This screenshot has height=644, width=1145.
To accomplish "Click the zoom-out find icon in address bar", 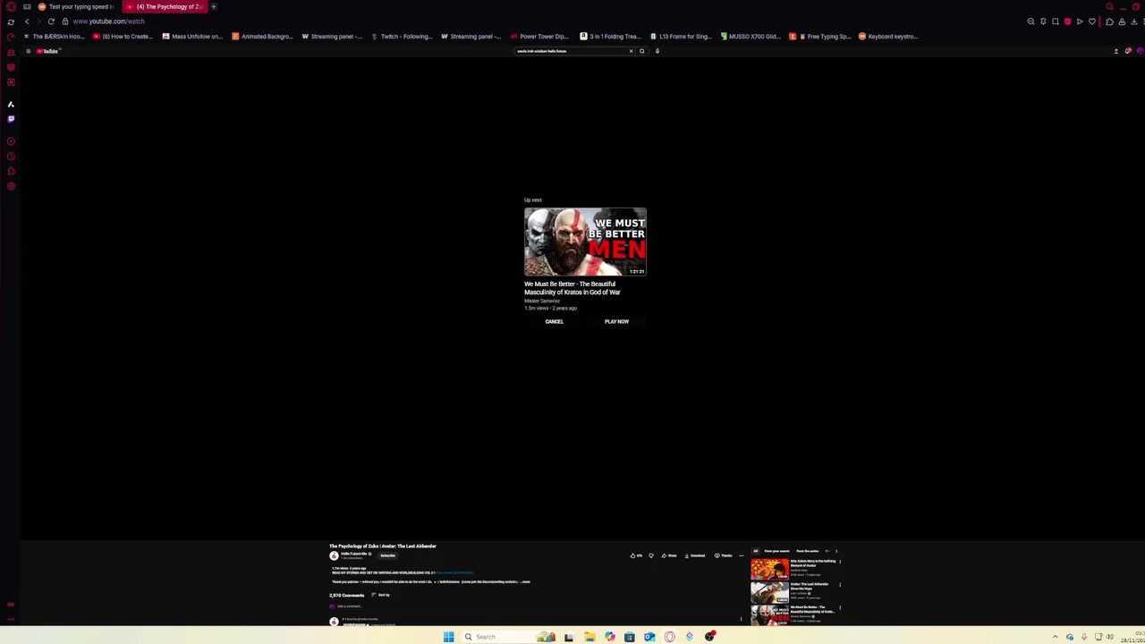I will coord(1030,21).
